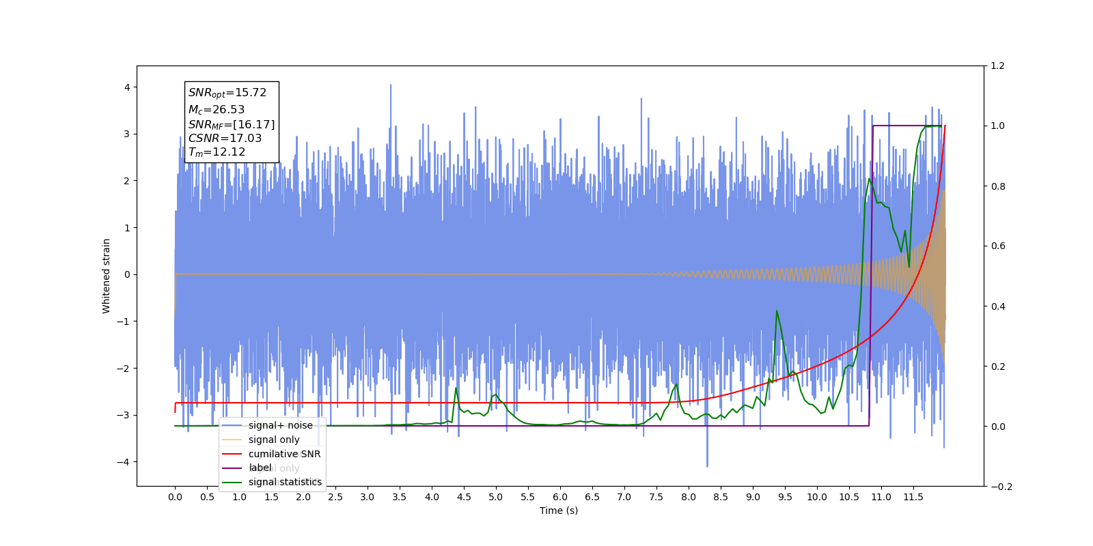Click the x-axis tick label 0.0
This screenshot has height=546, width=1093.
coord(175,497)
